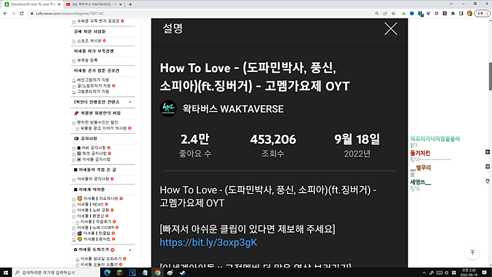Open the 이세돌의 공지사항 board

click(93, 179)
